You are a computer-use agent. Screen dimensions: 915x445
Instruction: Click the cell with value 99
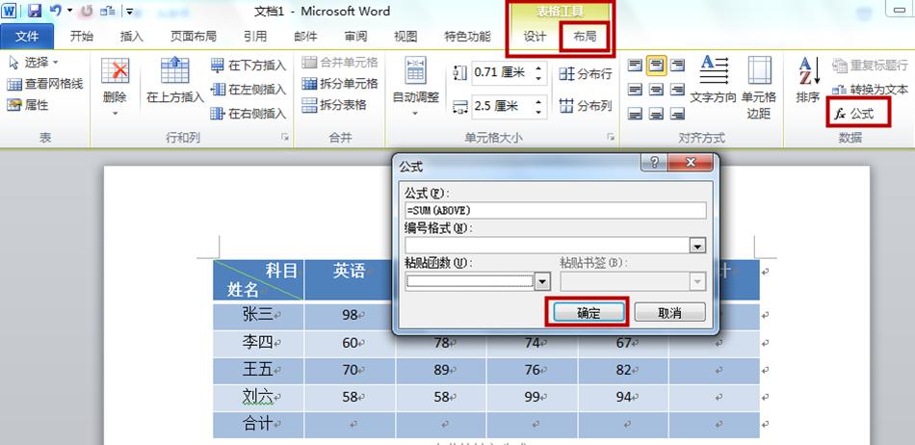coord(533,398)
